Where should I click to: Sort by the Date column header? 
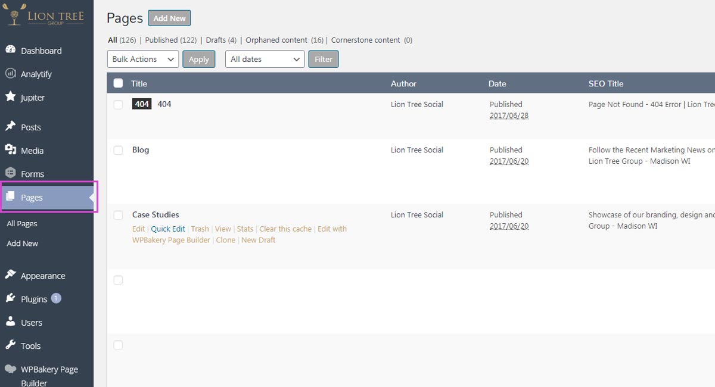497,83
